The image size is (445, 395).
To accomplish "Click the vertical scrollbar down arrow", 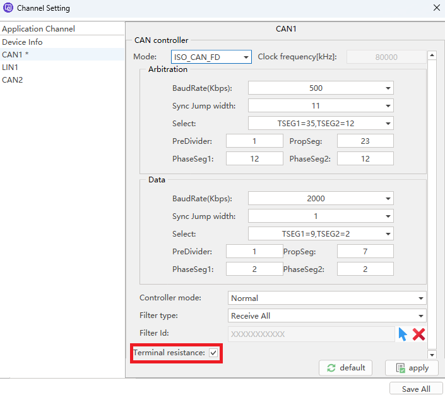I will [x=432, y=355].
